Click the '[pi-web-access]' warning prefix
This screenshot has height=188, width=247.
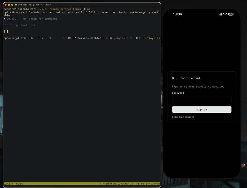click(x=15, y=12)
